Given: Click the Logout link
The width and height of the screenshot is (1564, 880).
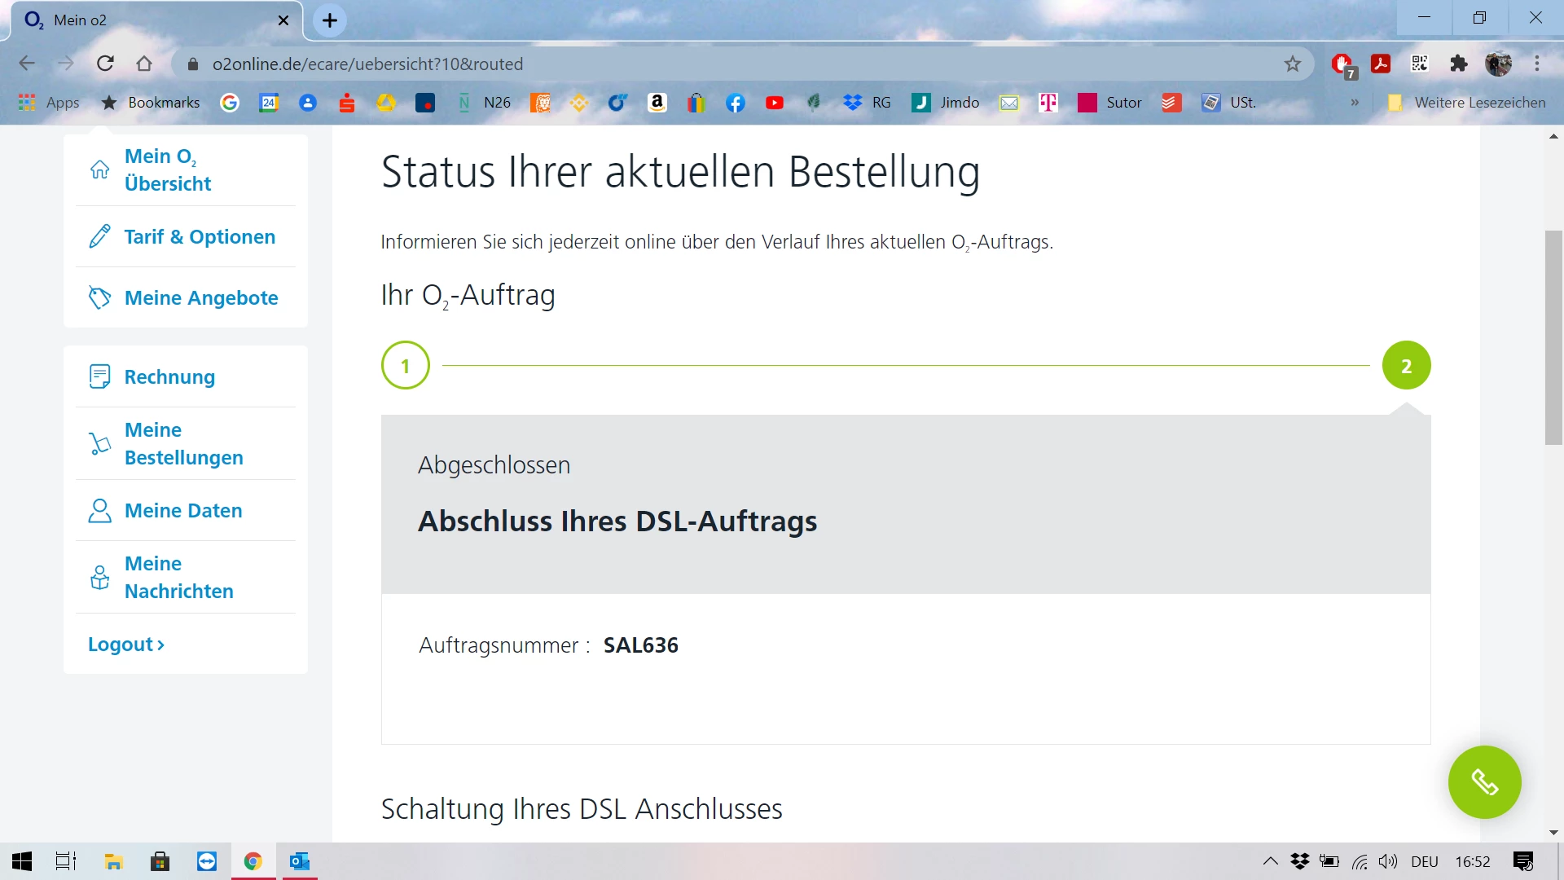Looking at the screenshot, I should (x=126, y=645).
